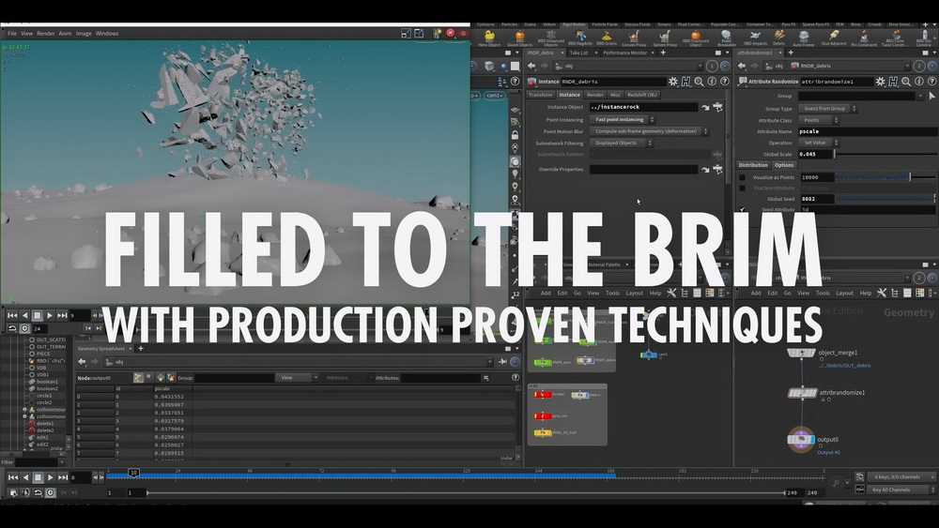
Task: Click the node chooser next to Instance Object
Action: tap(717, 107)
